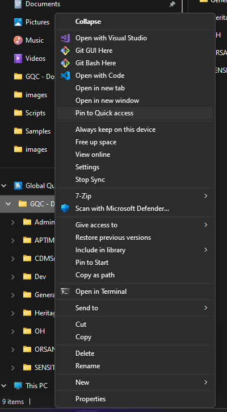Collapse the selected GQC - D tree node

tap(9, 203)
